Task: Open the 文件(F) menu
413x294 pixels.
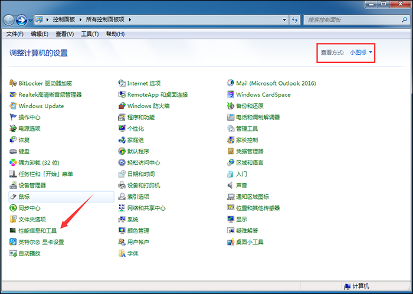Action: (15, 34)
